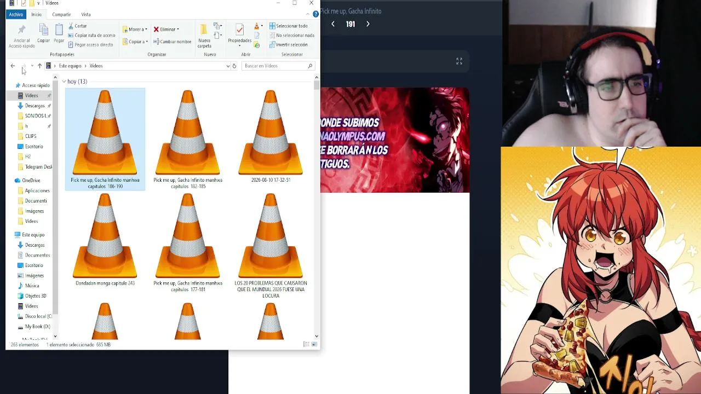The height and width of the screenshot is (394, 701).
Task: Select video Pick me up capítulos 177-181
Action: (x=188, y=242)
